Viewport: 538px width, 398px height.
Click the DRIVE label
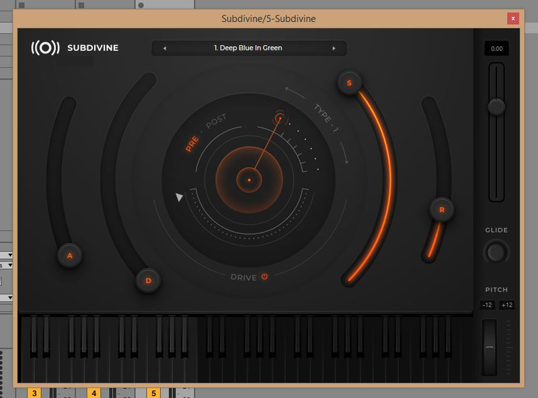[243, 277]
